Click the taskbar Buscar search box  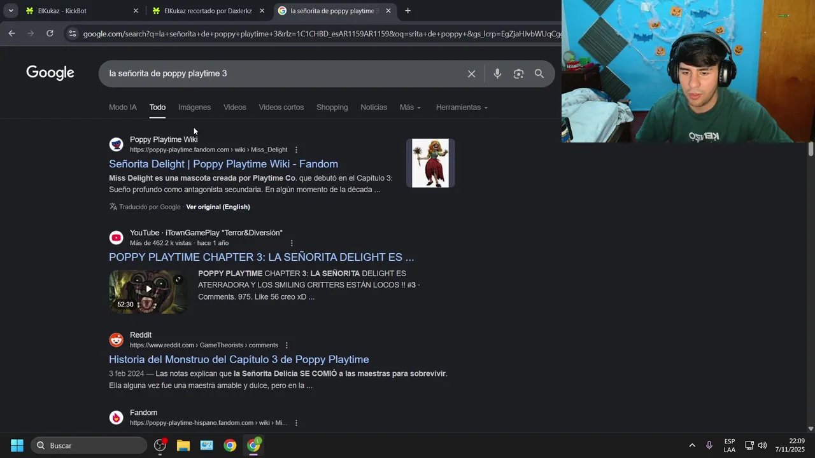pos(89,445)
